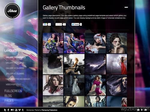The image size is (150, 112).
Task: Skip to the next background slide
Action: pos(145,110)
